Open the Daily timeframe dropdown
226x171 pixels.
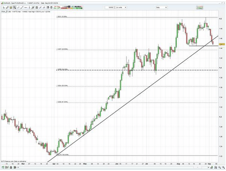point(161,8)
